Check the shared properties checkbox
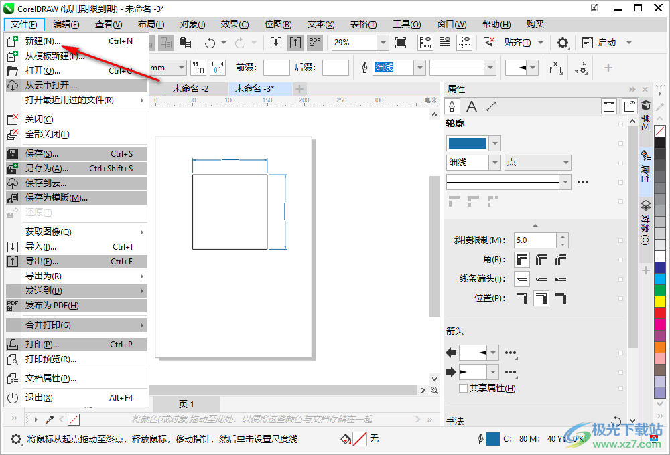The width and height of the screenshot is (670, 455). (463, 388)
